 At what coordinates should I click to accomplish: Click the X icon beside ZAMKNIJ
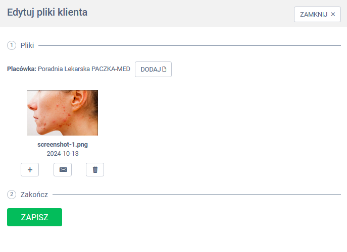tap(333, 14)
